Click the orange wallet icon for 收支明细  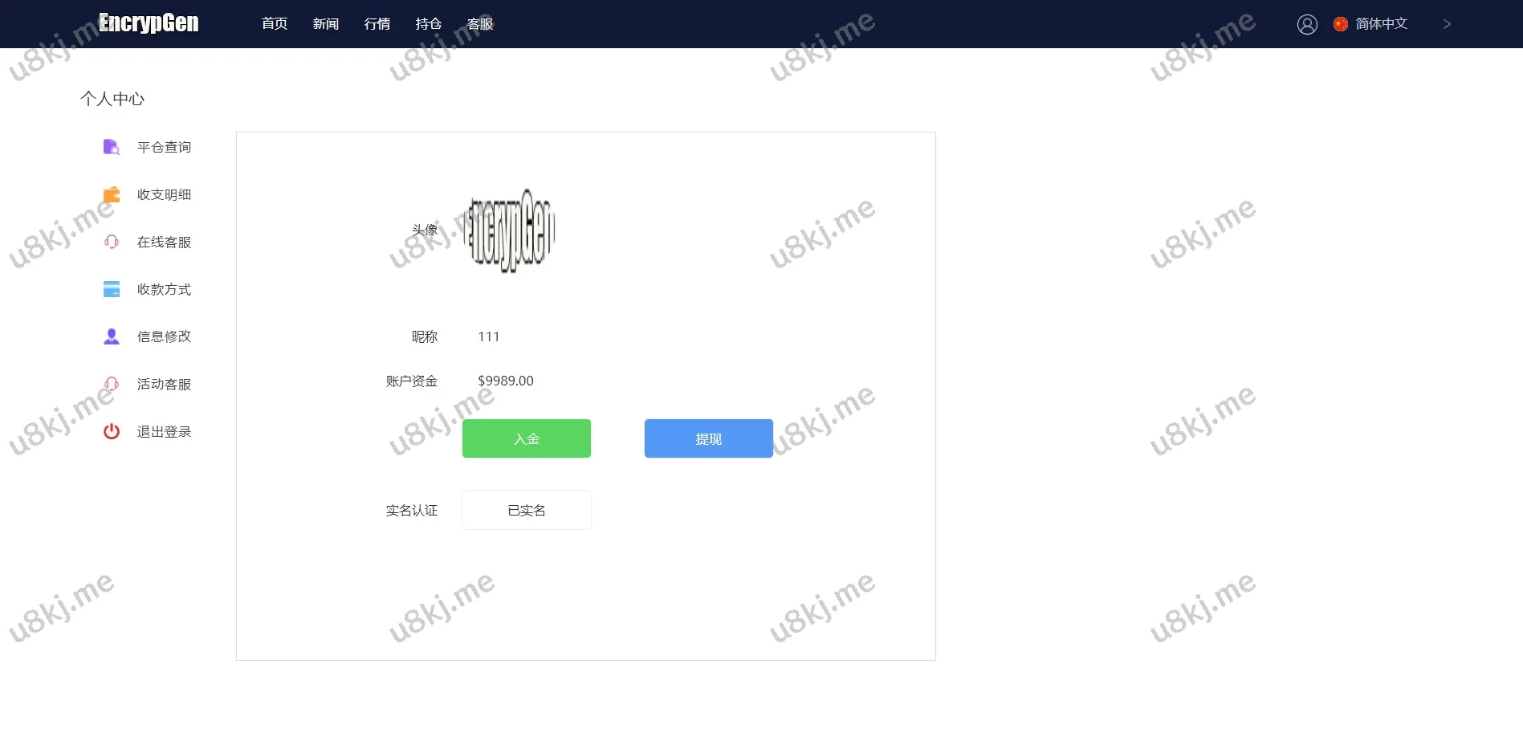click(111, 194)
